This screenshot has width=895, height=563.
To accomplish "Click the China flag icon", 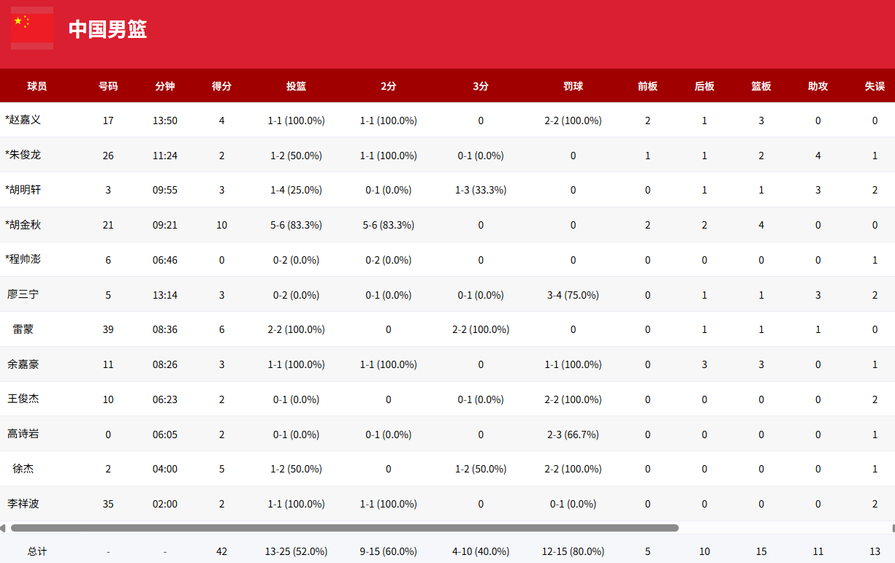I will pos(32,28).
